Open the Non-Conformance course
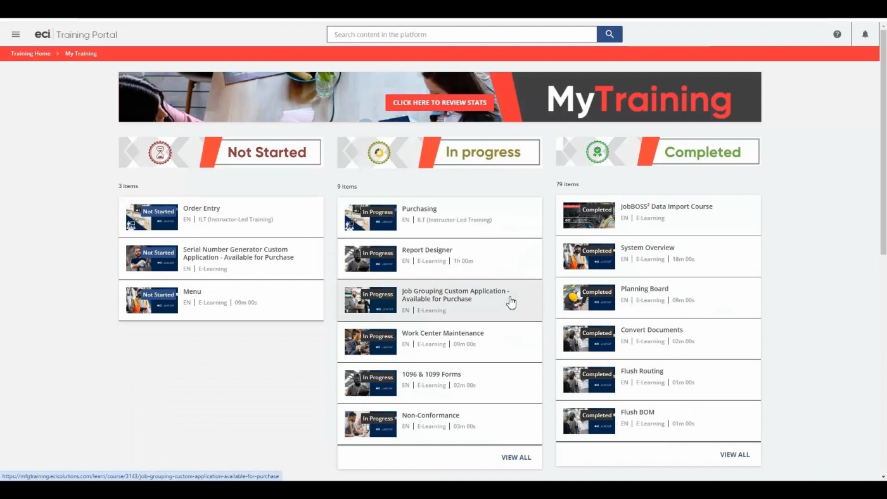The image size is (887, 499). point(440,424)
